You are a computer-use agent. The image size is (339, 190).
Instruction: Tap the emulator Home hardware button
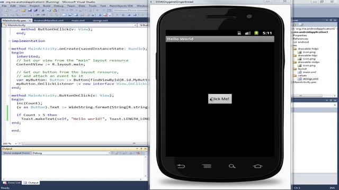click(x=258, y=166)
